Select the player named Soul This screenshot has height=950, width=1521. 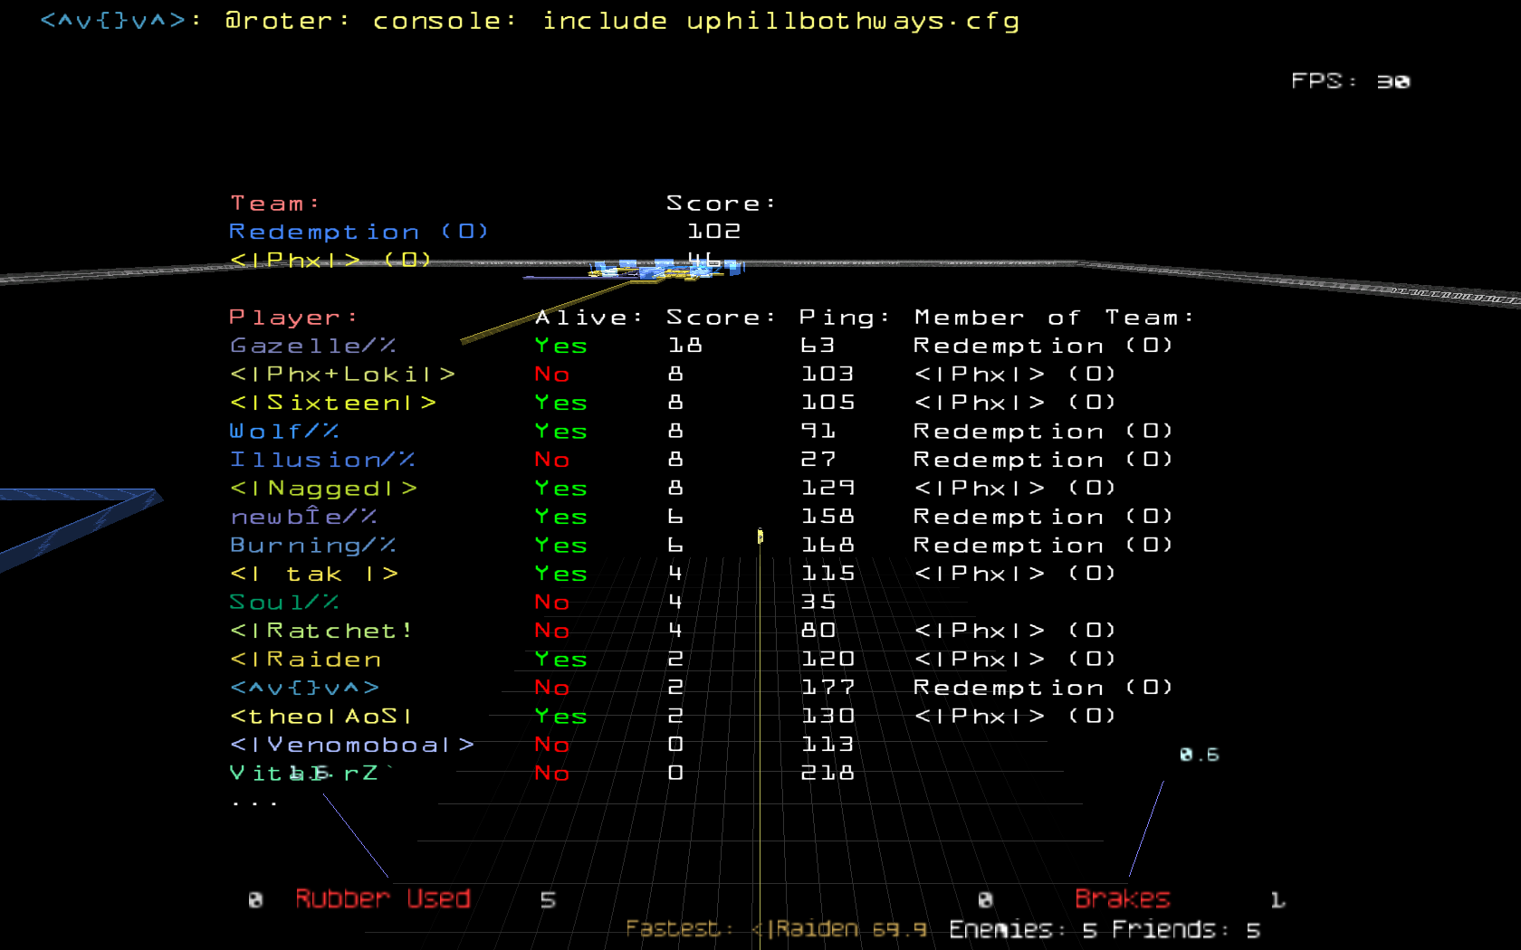pyautogui.click(x=284, y=603)
